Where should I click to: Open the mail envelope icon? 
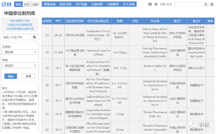150,4
